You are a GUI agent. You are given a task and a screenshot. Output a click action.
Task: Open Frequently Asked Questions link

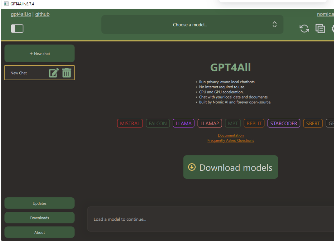coord(231,140)
